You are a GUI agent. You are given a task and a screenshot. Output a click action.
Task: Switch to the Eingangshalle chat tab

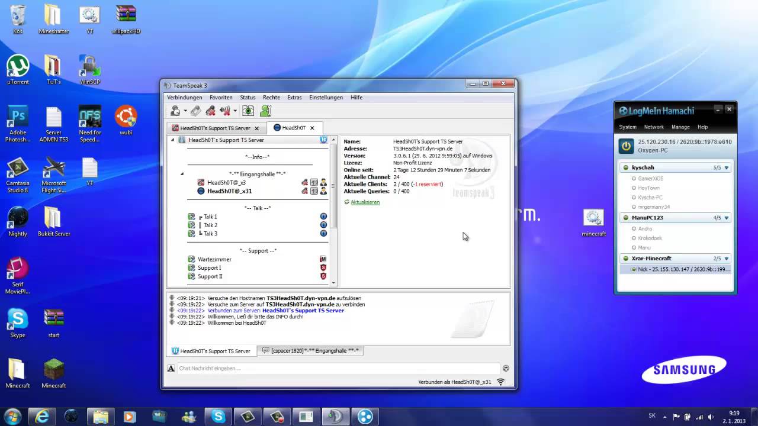[x=311, y=351]
